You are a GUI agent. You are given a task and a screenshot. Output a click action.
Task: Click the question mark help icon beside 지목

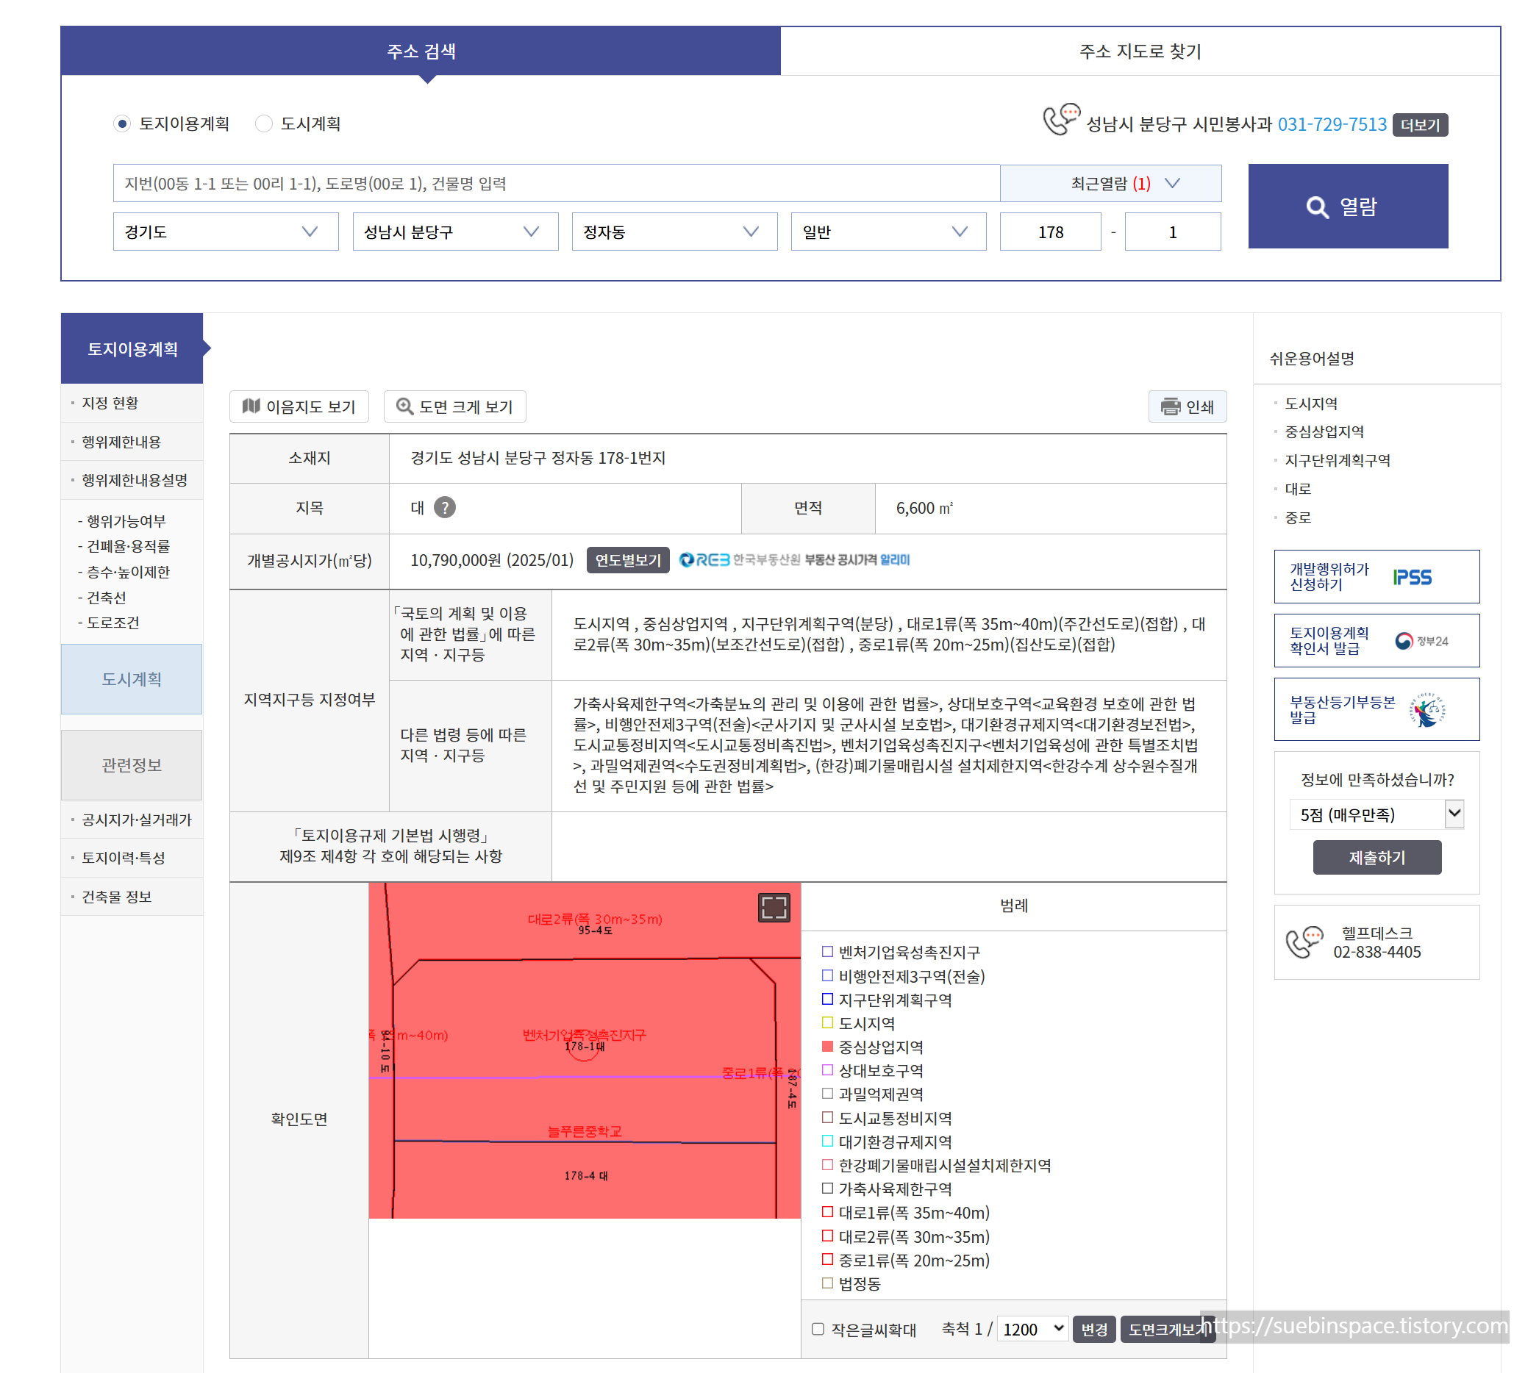click(445, 508)
